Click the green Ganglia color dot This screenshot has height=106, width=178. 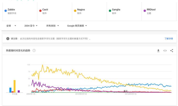click(110, 11)
